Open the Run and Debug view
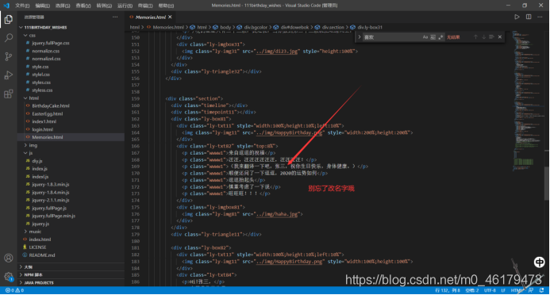550x295 pixels. point(9,75)
